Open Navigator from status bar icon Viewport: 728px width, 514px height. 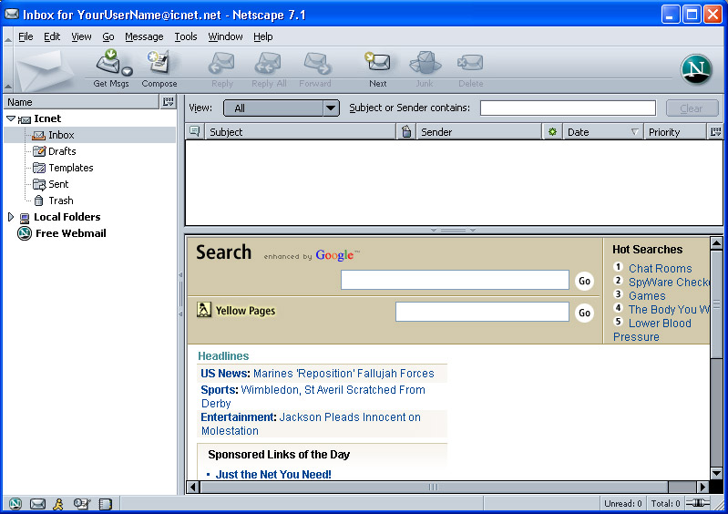pos(15,504)
